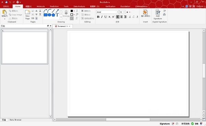Open the font color dropdown arrow
Viewport: 206px width, 126px height.
(x=130, y=12)
